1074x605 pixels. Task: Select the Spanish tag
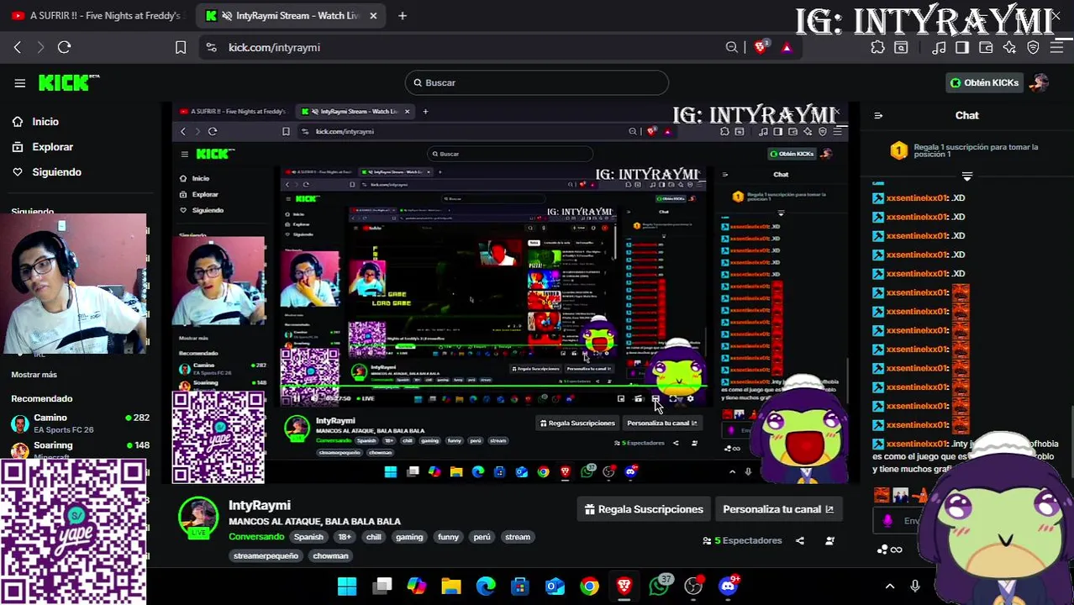(x=308, y=537)
